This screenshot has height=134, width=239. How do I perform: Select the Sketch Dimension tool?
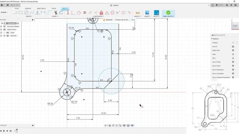43,13
